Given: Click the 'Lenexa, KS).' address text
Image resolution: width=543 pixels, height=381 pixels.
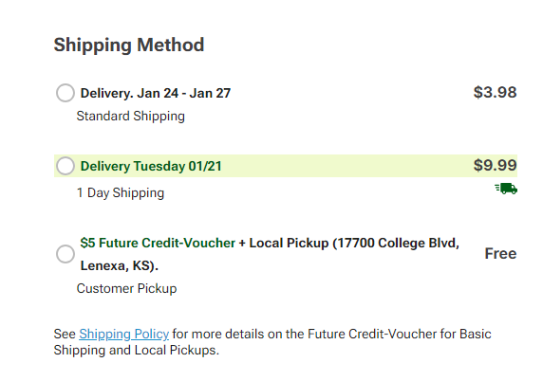Looking at the screenshot, I should (x=119, y=266).
